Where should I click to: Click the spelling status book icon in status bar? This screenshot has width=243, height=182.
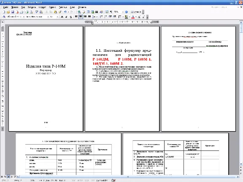coord(113,180)
